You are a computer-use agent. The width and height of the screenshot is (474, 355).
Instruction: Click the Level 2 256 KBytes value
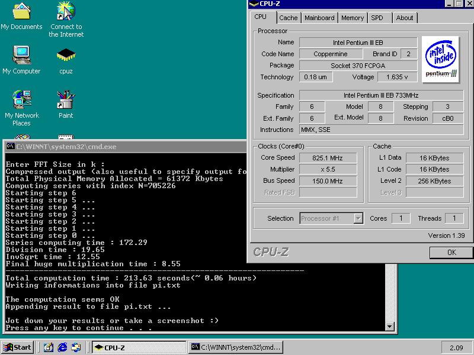(434, 181)
